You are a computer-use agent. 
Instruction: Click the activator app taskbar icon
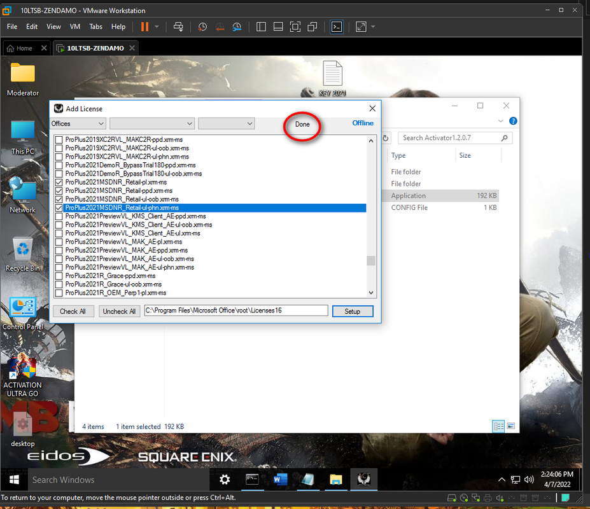point(364,480)
